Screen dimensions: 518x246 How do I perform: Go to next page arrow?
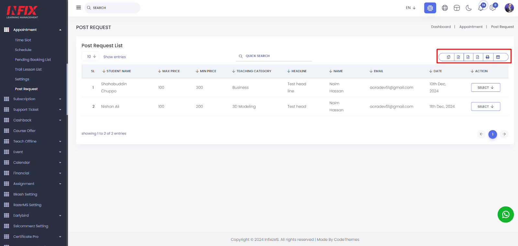pos(504,134)
